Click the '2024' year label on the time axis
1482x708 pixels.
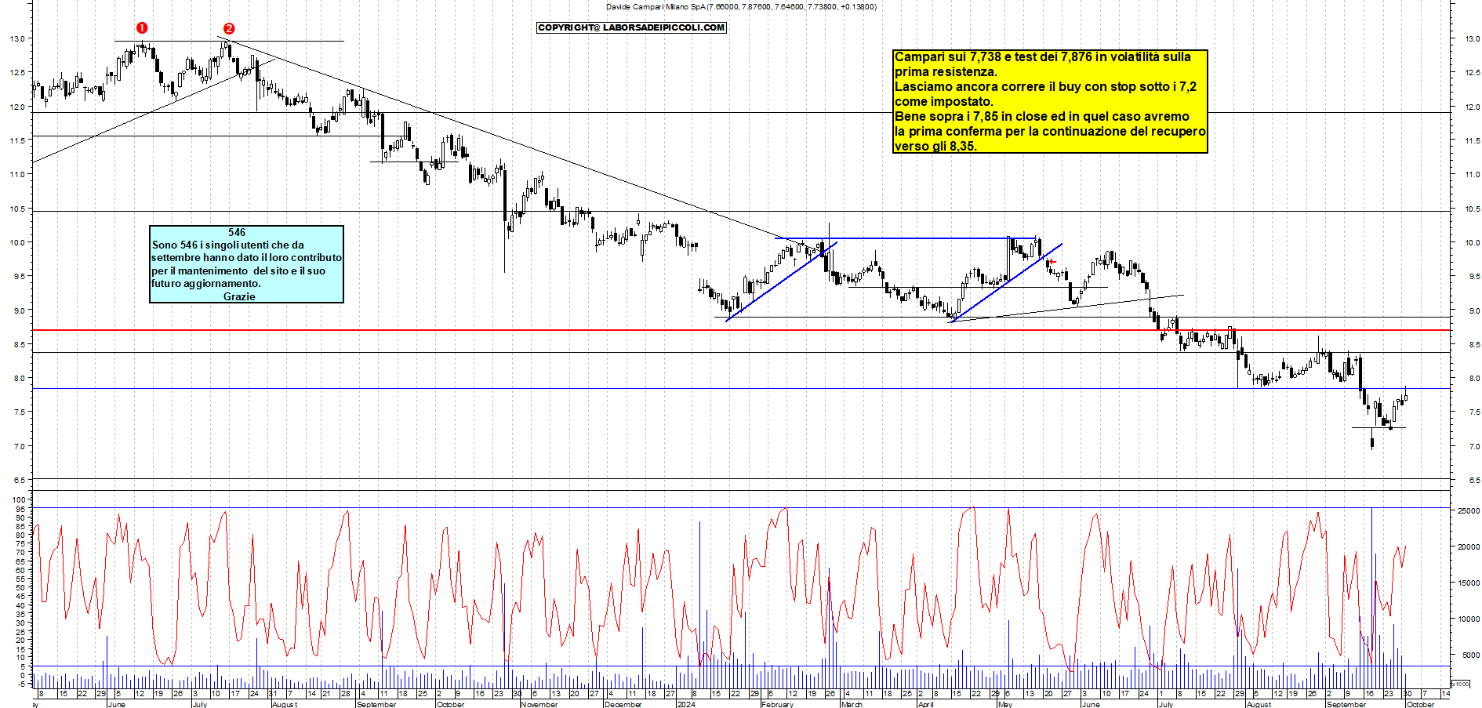pos(686,704)
